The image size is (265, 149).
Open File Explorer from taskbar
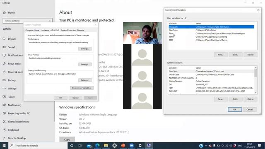pyautogui.click(x=106, y=145)
